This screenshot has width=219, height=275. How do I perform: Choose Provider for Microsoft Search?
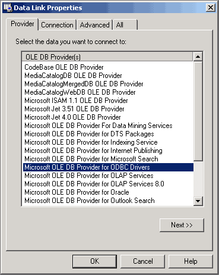click(108, 159)
